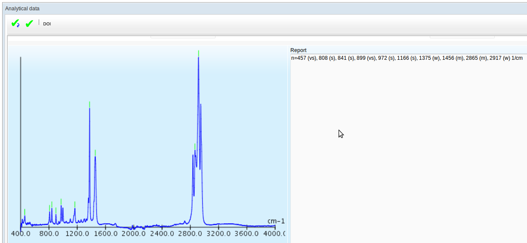Select the peak marker at 1166
527x243 pixels.
point(74,204)
